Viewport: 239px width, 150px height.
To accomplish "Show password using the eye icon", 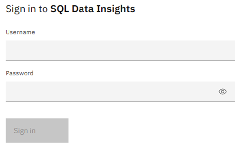I will pyautogui.click(x=222, y=92).
